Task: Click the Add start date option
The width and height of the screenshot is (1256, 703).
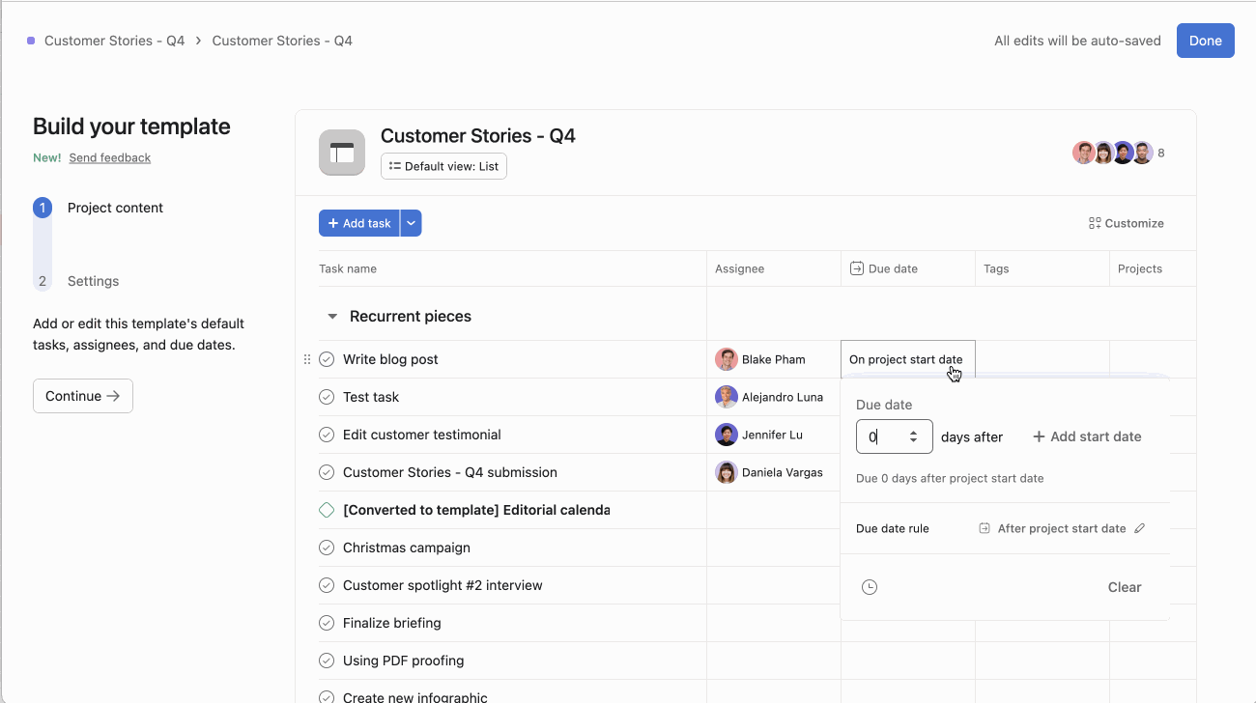Action: [1087, 436]
